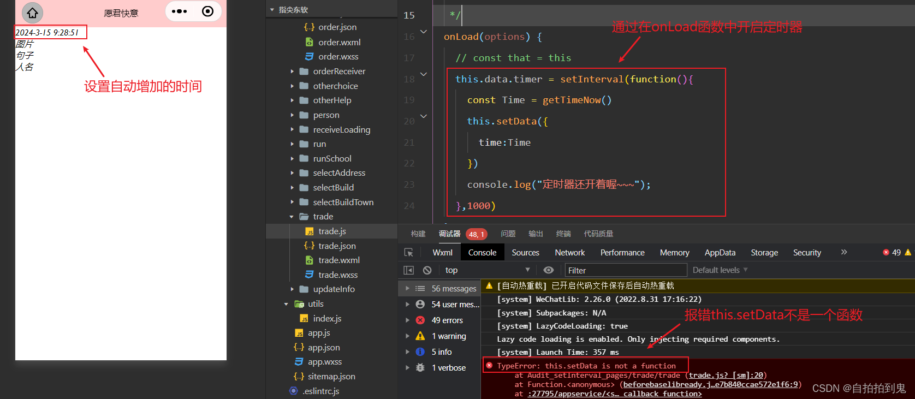Open trade.wxss file
The height and width of the screenshot is (399, 915).
[x=338, y=275]
